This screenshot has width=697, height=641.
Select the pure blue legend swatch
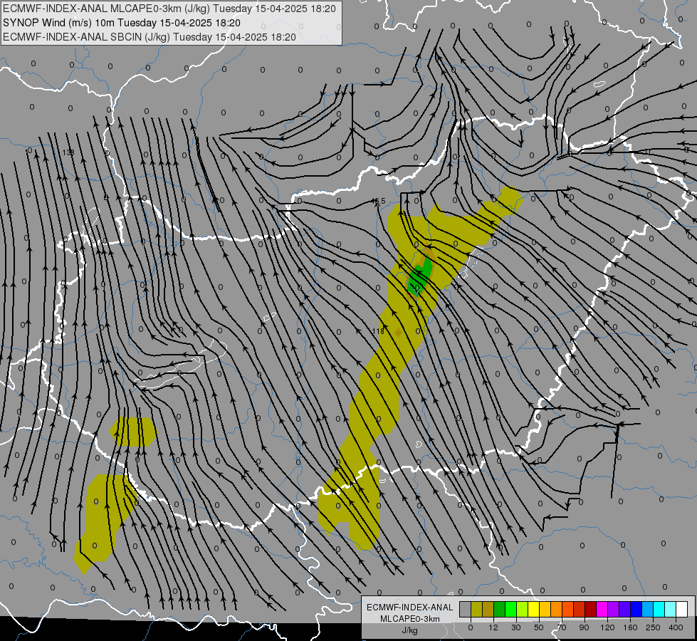(636, 609)
